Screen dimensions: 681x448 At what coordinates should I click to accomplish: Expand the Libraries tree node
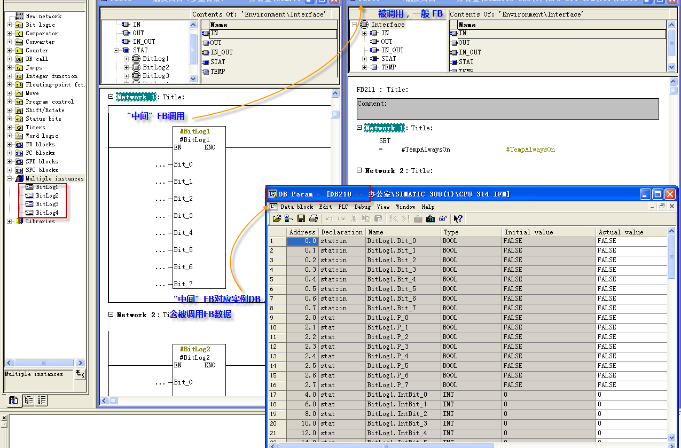tap(9, 221)
